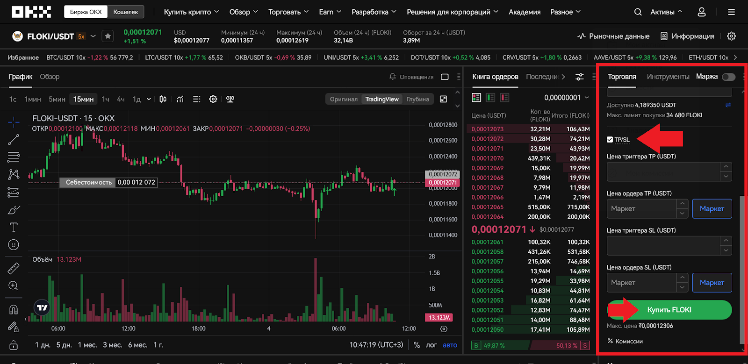Open page settings gear next to Информация
Viewport: 748px width, 364px height.
tap(732, 36)
